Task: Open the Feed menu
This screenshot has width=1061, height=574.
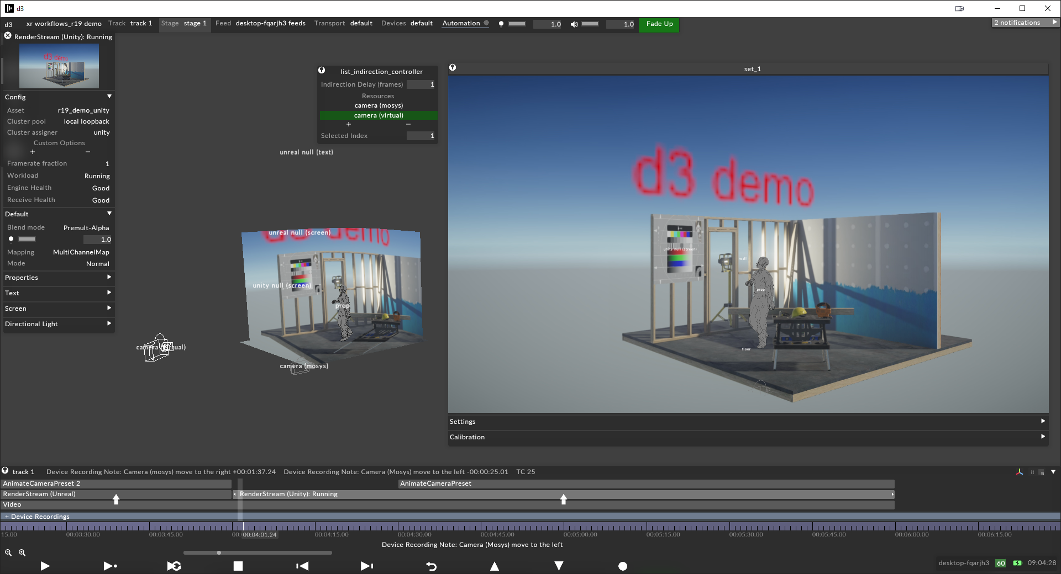Action: pyautogui.click(x=260, y=23)
